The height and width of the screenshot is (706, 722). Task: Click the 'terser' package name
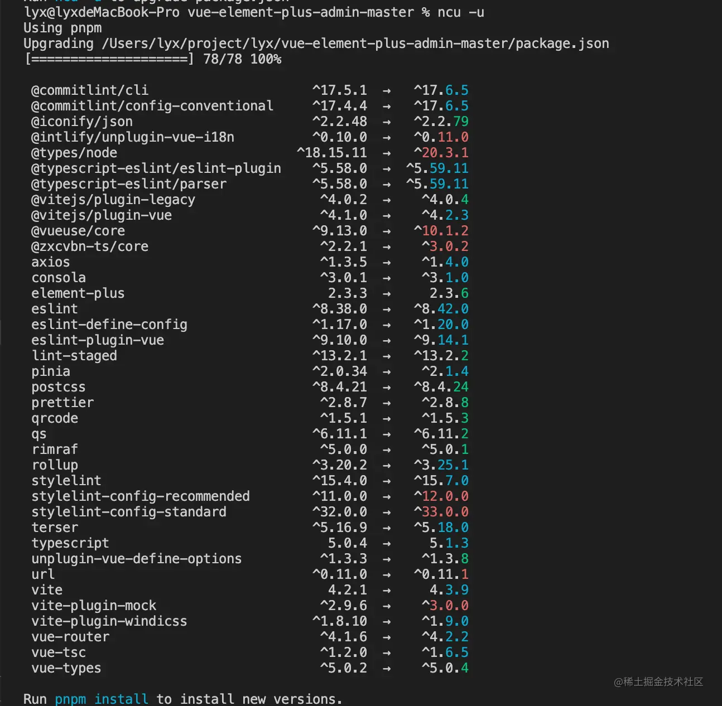pyautogui.click(x=55, y=528)
